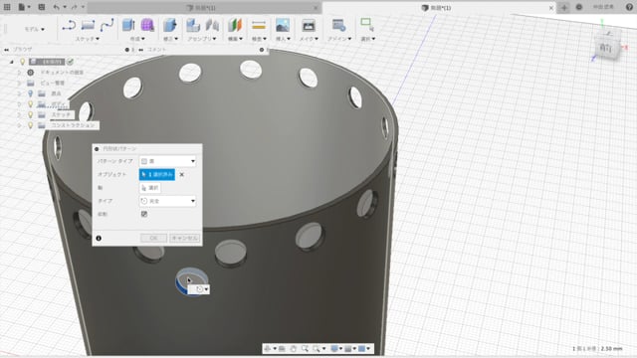Toggle the Bodies folder lightbulb
The width and height of the screenshot is (637, 358).
pos(30,103)
